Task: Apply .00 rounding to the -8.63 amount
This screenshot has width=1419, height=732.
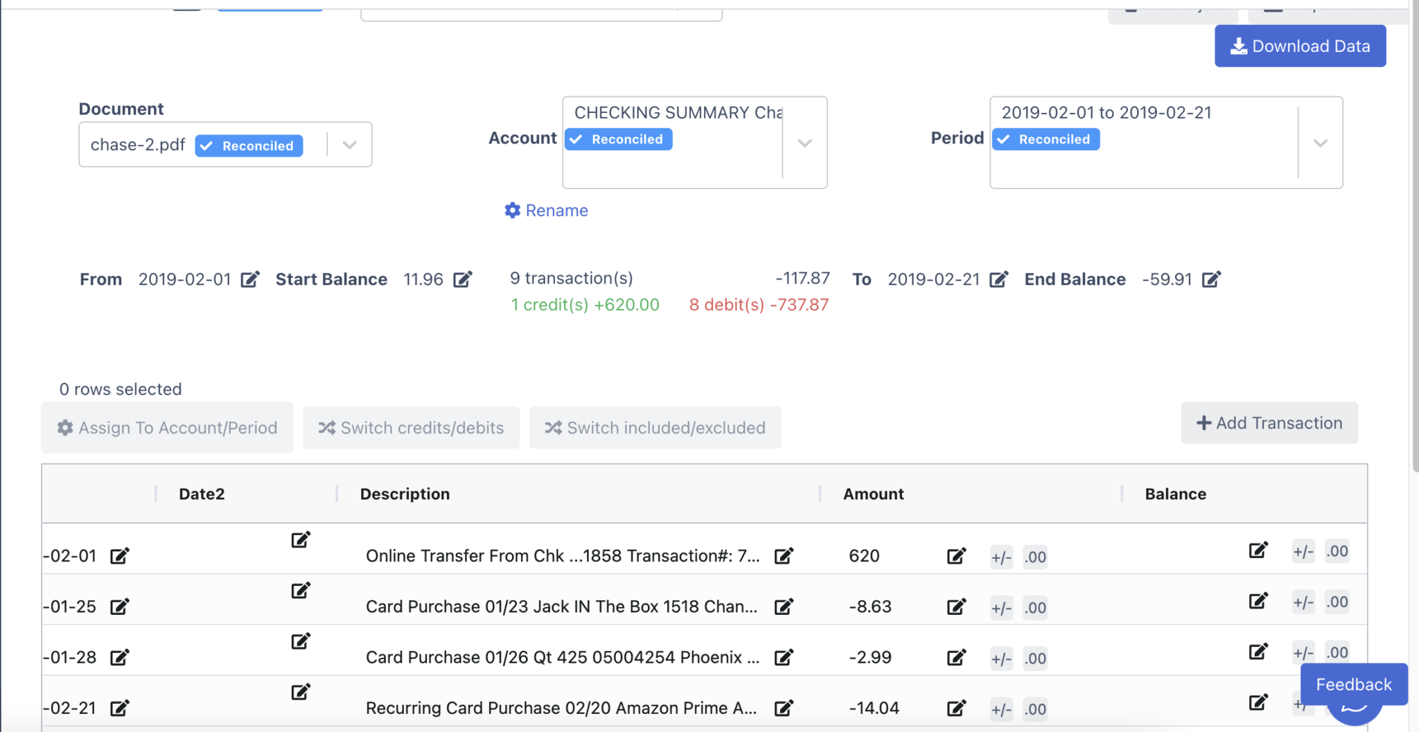Action: pyautogui.click(x=1034, y=608)
